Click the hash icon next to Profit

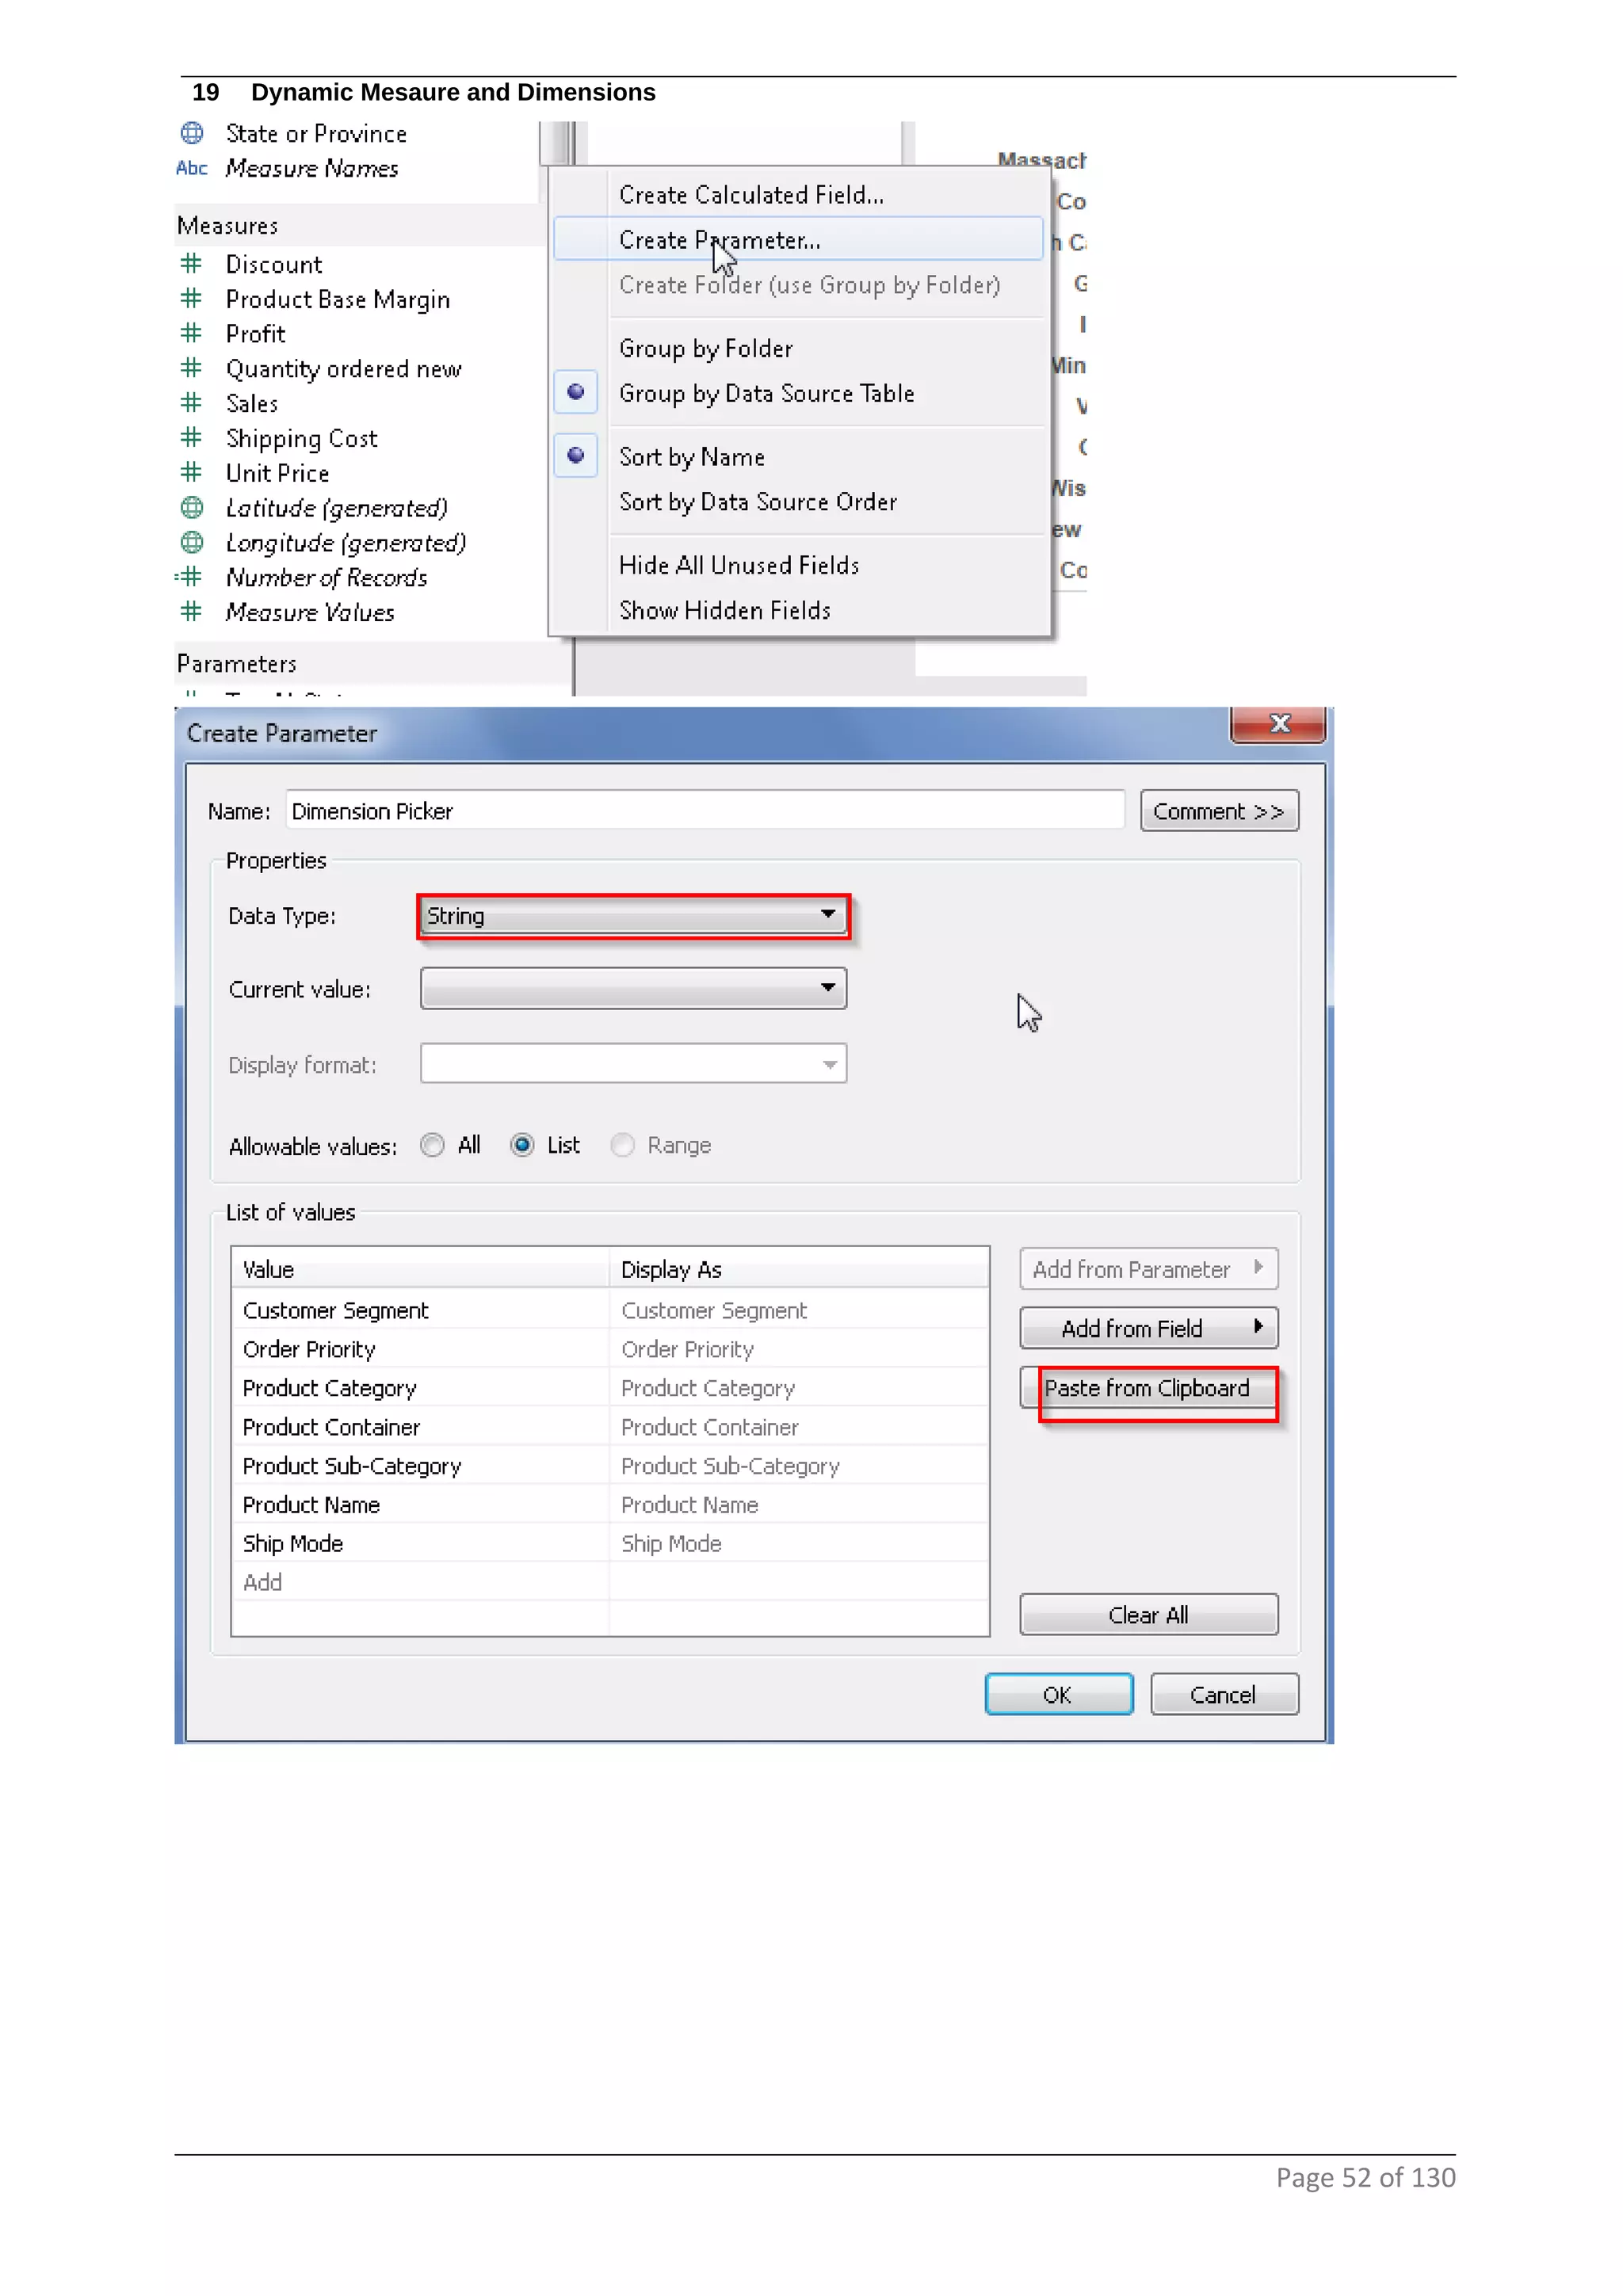pos(191,333)
